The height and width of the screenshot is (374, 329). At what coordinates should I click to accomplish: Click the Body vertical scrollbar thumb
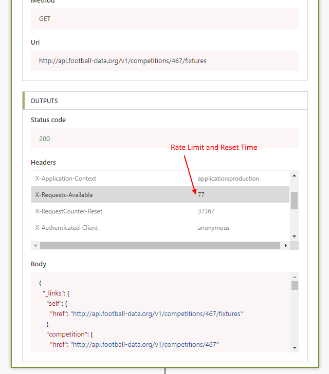295,286
